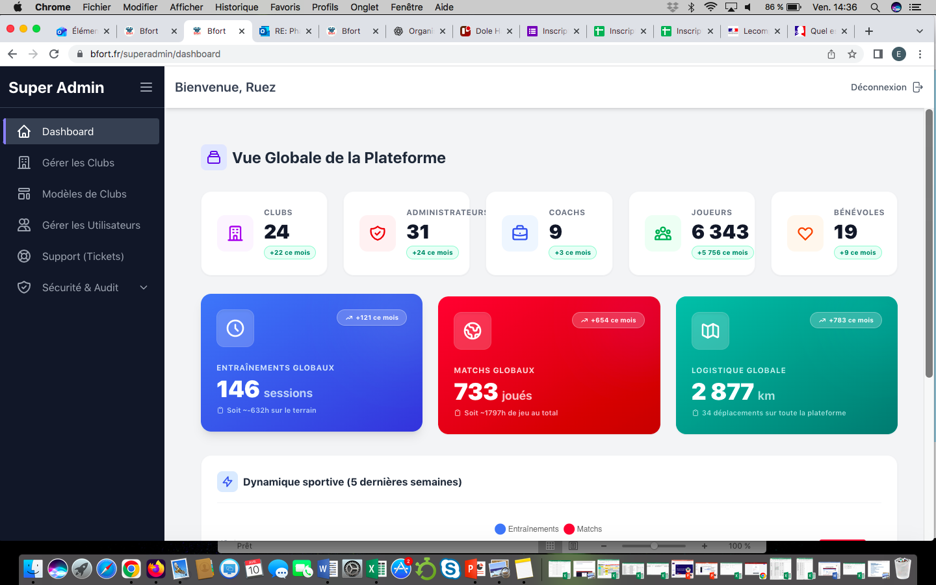Click the Clubs building icon card
936x585 pixels.
235,233
